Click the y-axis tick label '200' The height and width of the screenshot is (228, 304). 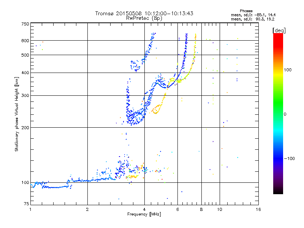25,128
